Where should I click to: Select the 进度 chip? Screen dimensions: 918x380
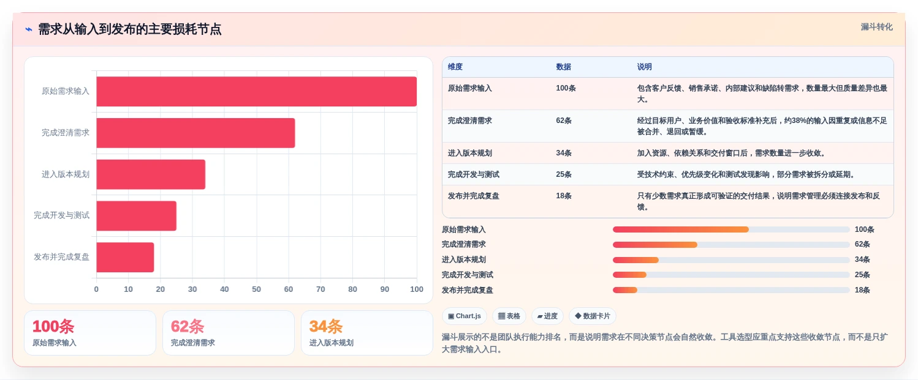[x=547, y=316]
